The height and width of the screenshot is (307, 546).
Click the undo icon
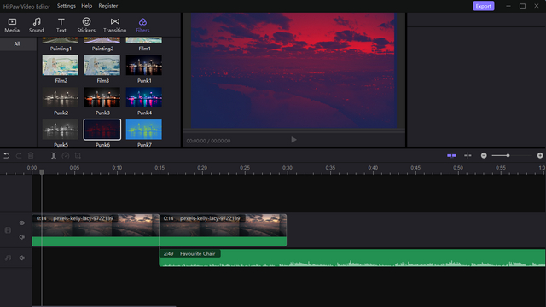coord(7,155)
